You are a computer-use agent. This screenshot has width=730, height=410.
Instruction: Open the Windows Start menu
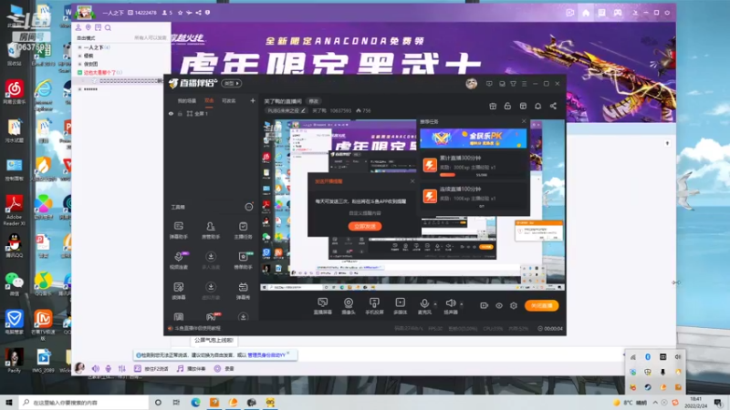(x=9, y=402)
